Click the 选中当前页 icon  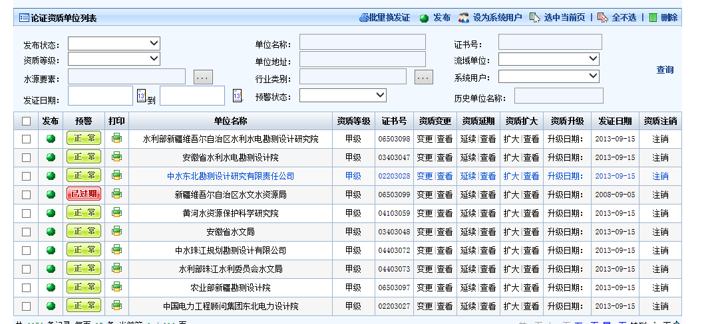coord(534,18)
